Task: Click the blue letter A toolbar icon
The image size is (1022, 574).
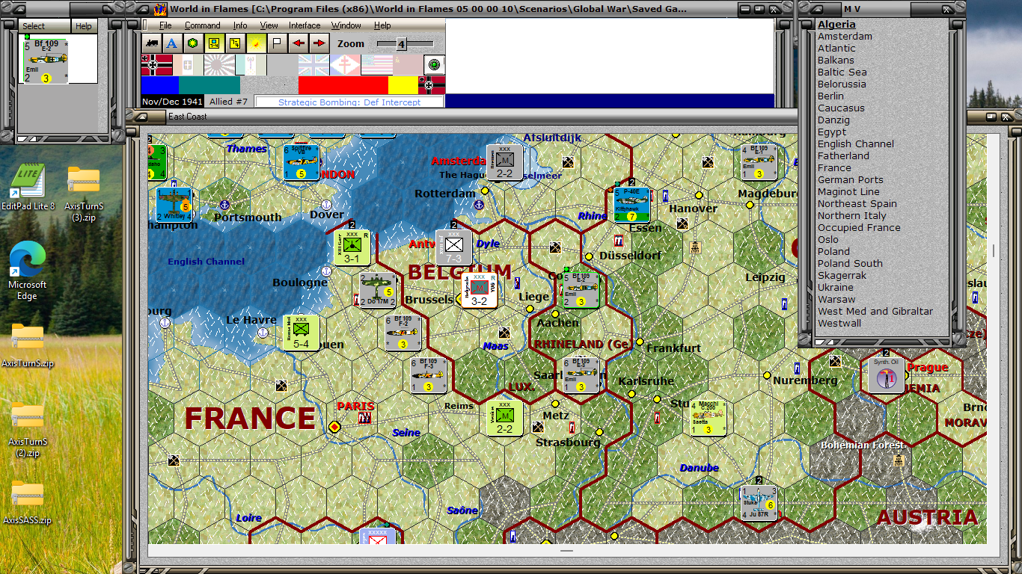Action: point(172,43)
